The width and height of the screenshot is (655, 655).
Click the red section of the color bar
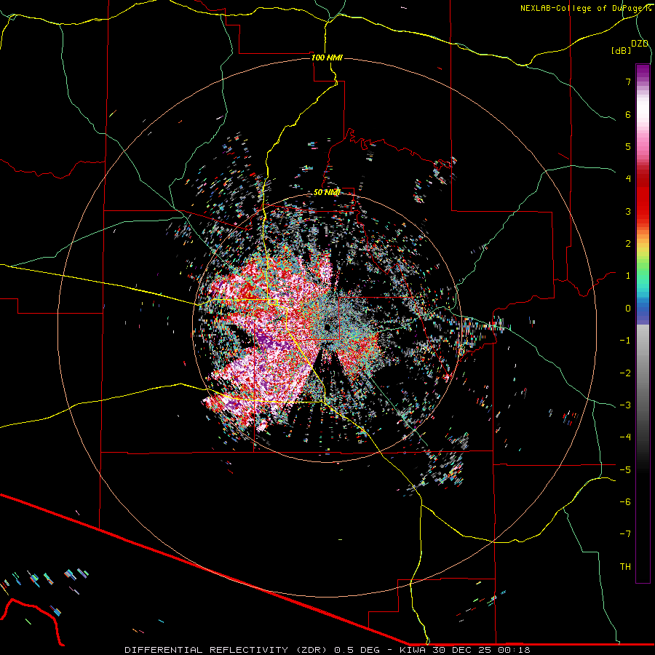point(643,196)
